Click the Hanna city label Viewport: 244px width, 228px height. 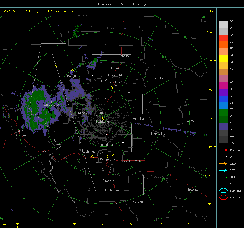click(190, 121)
